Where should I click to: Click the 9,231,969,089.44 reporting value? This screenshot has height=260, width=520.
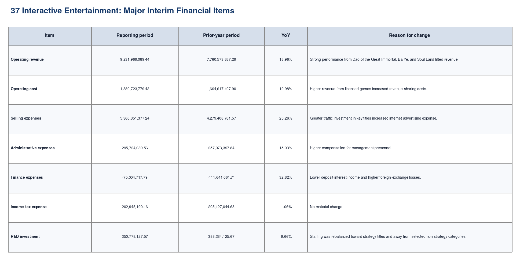135,59
